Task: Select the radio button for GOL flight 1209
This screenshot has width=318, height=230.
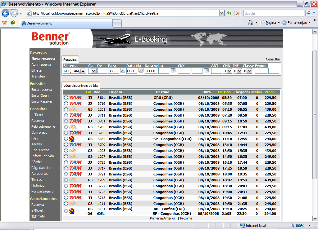Action: (66, 180)
